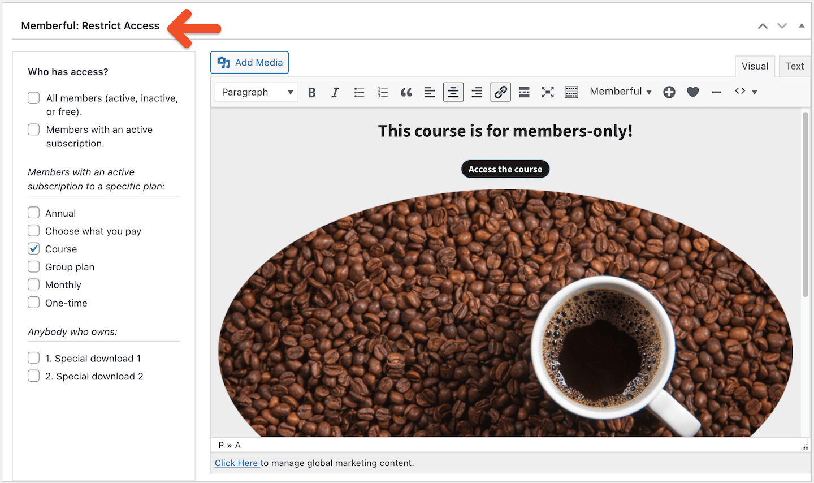Open the Memberful toolbar dropdown
The image size is (814, 483).
point(620,92)
